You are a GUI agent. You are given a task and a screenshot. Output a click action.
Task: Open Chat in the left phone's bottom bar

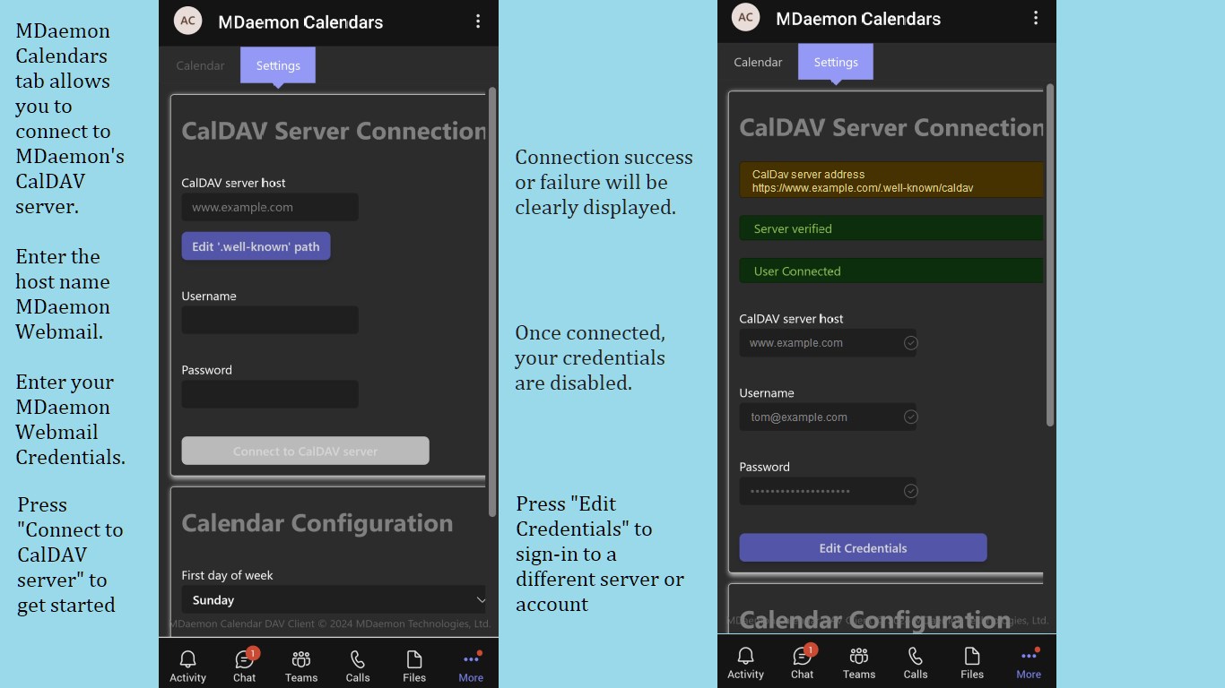click(x=245, y=666)
